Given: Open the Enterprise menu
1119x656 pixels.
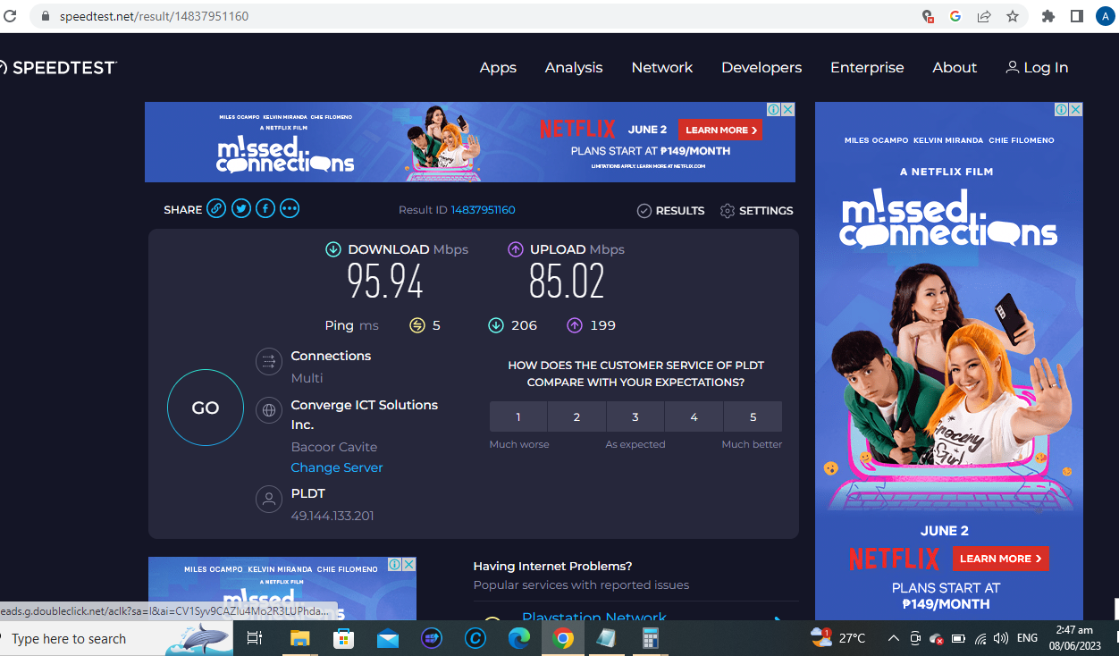Looking at the screenshot, I should coord(867,67).
